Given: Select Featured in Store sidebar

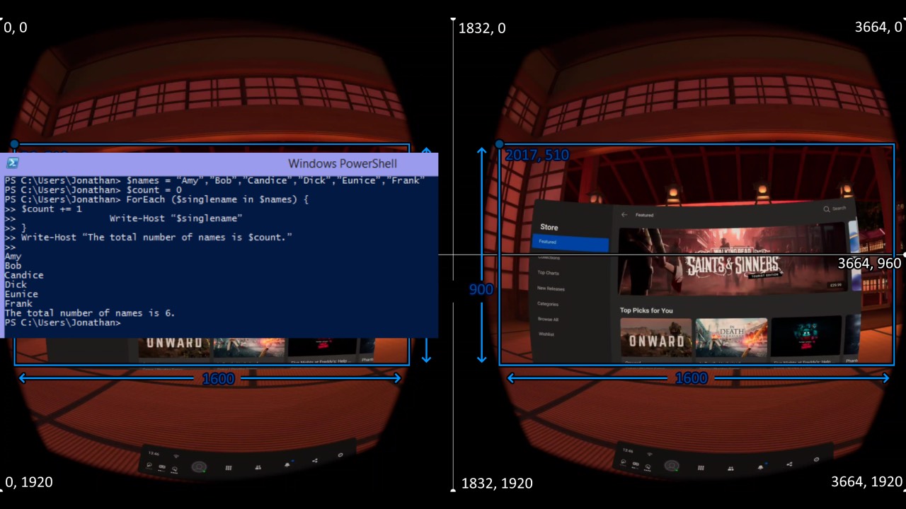Looking at the screenshot, I should coord(570,242).
